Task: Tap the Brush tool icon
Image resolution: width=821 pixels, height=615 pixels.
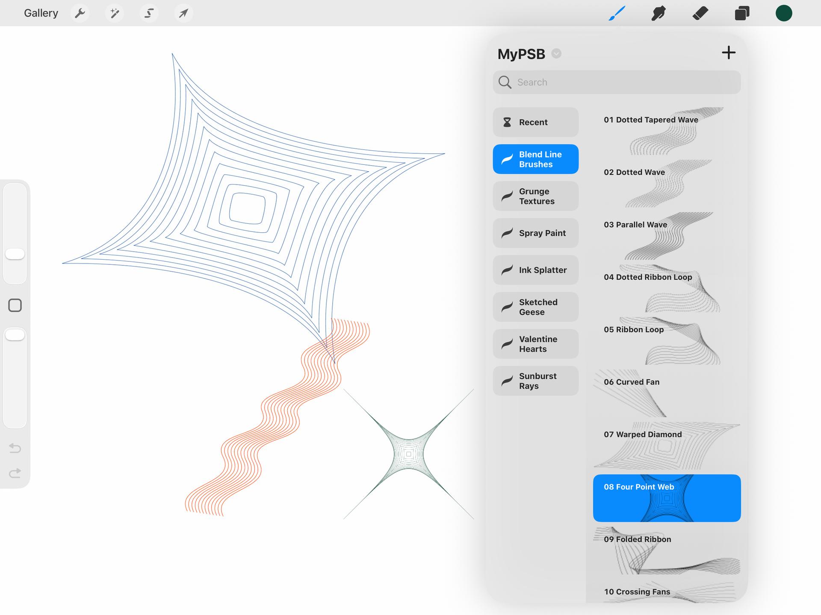Action: click(617, 13)
